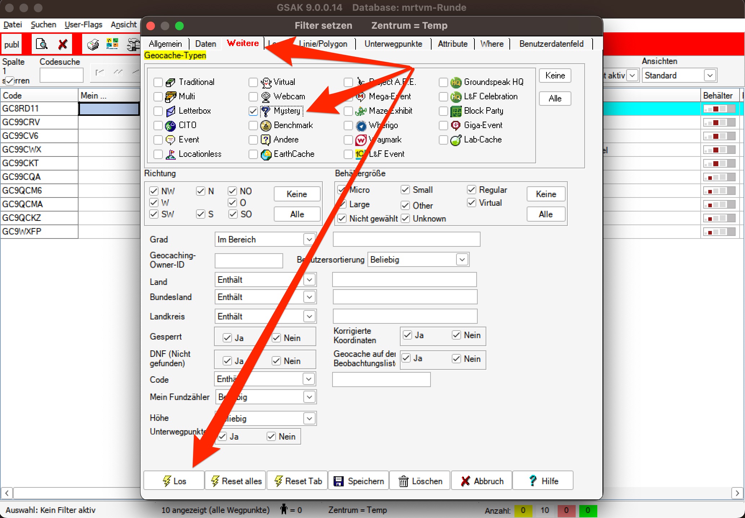Click the Abbruch button
745x518 pixels.
[482, 481]
